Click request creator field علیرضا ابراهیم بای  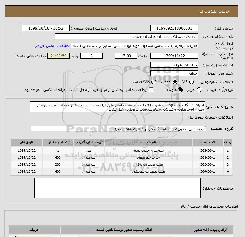point(135,45)
